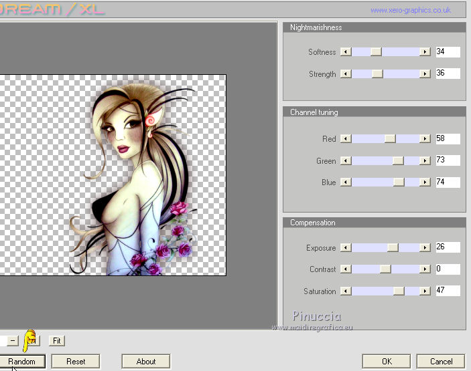This screenshot has width=471, height=371.
Task: Decrease Exposure with left arrow
Action: coord(346,247)
